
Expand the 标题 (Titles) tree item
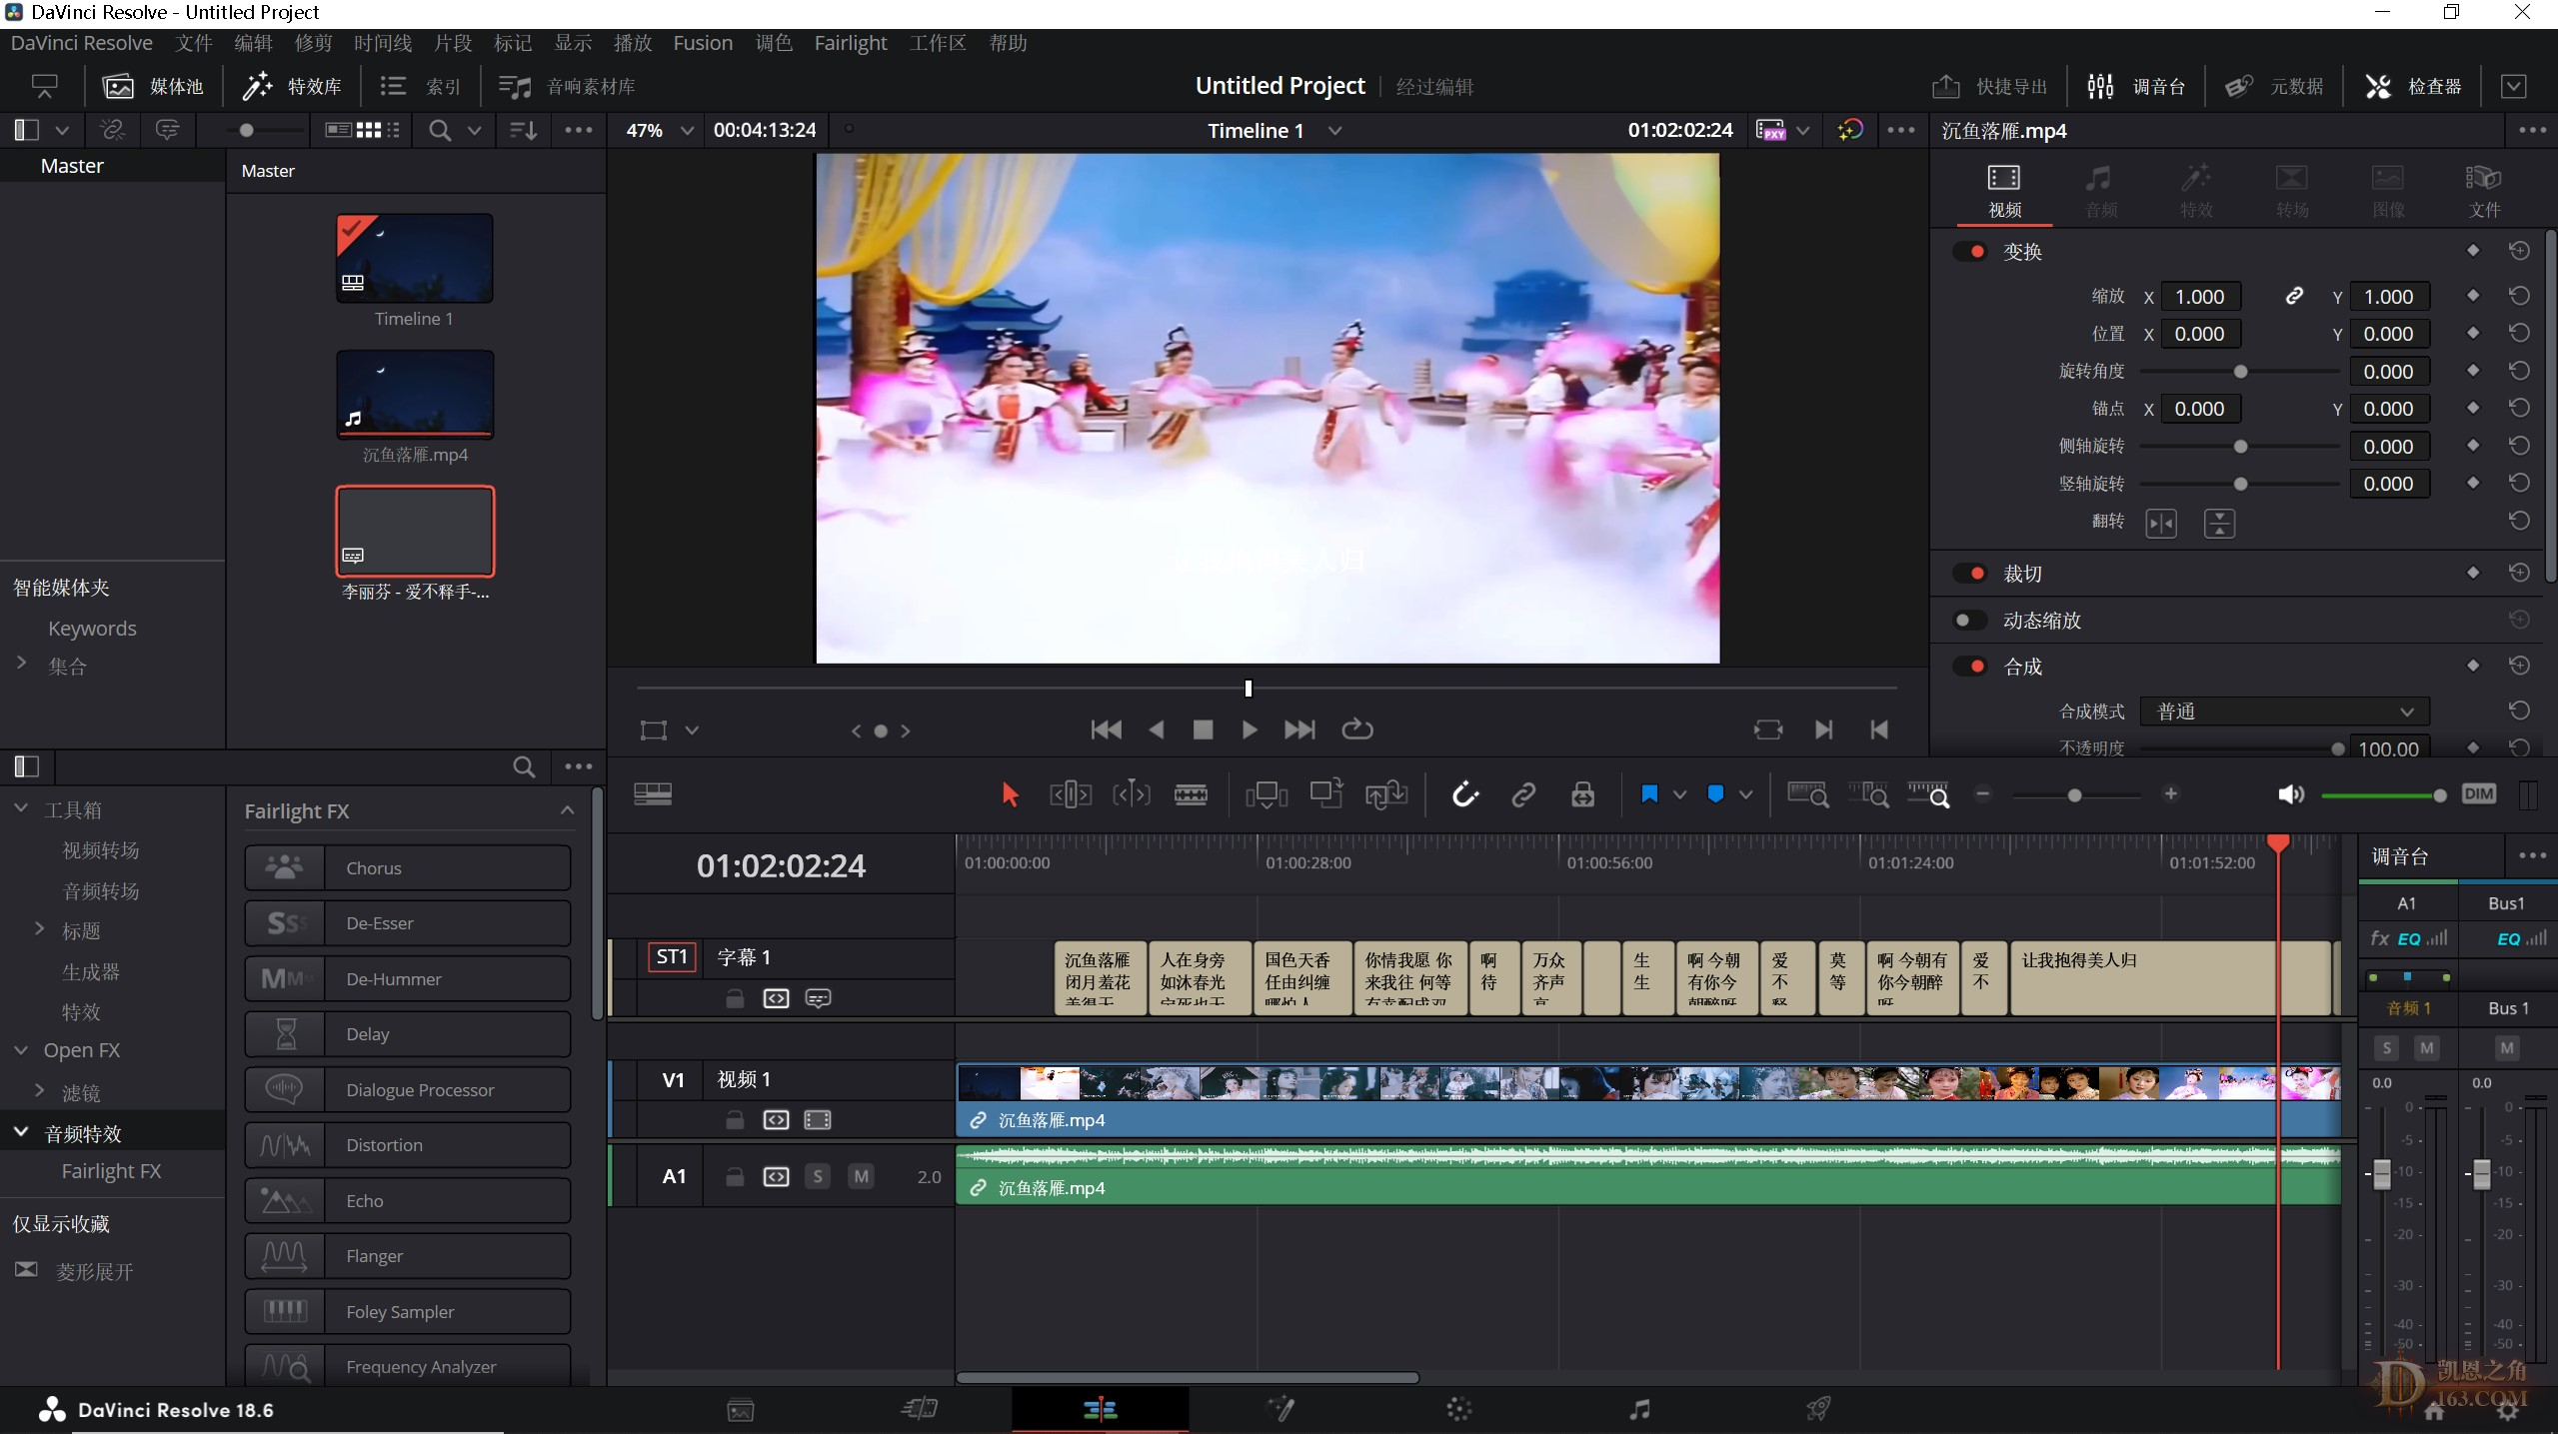coord(39,929)
